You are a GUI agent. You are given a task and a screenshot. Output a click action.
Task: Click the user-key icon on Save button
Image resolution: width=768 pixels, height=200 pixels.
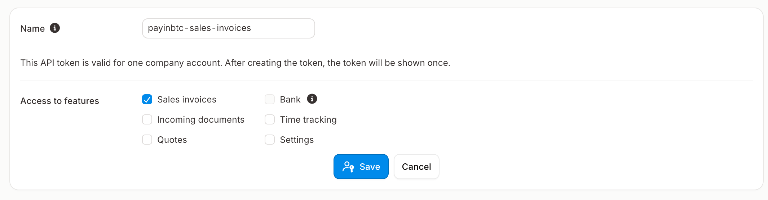[348, 167]
